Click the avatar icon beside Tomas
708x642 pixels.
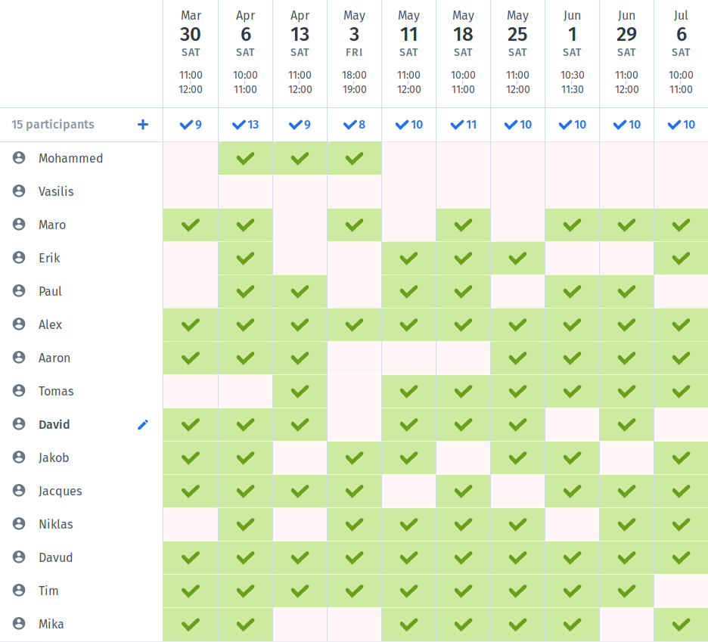point(19,391)
